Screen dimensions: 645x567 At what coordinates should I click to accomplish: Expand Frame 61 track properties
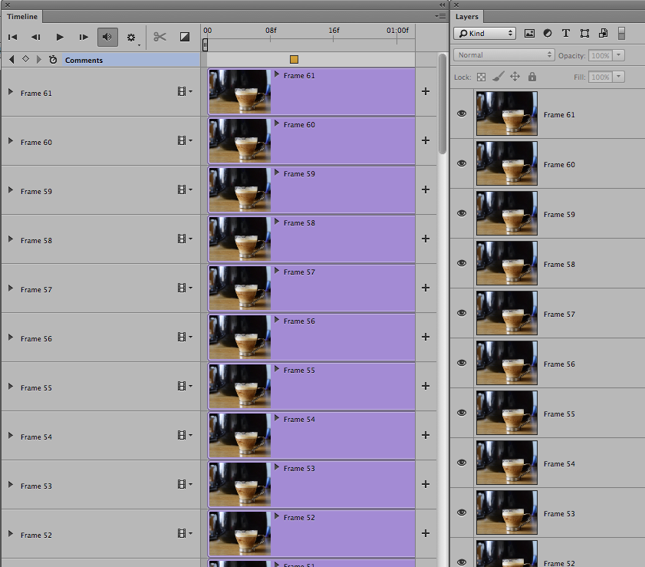[x=11, y=92]
